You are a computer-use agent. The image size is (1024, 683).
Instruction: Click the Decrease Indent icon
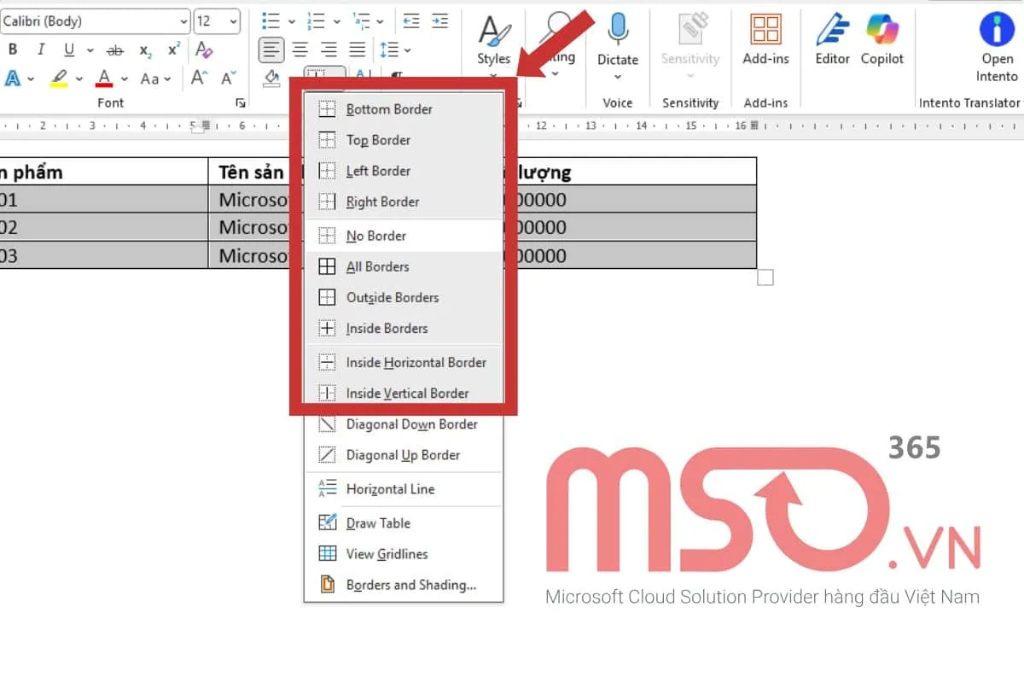410,20
